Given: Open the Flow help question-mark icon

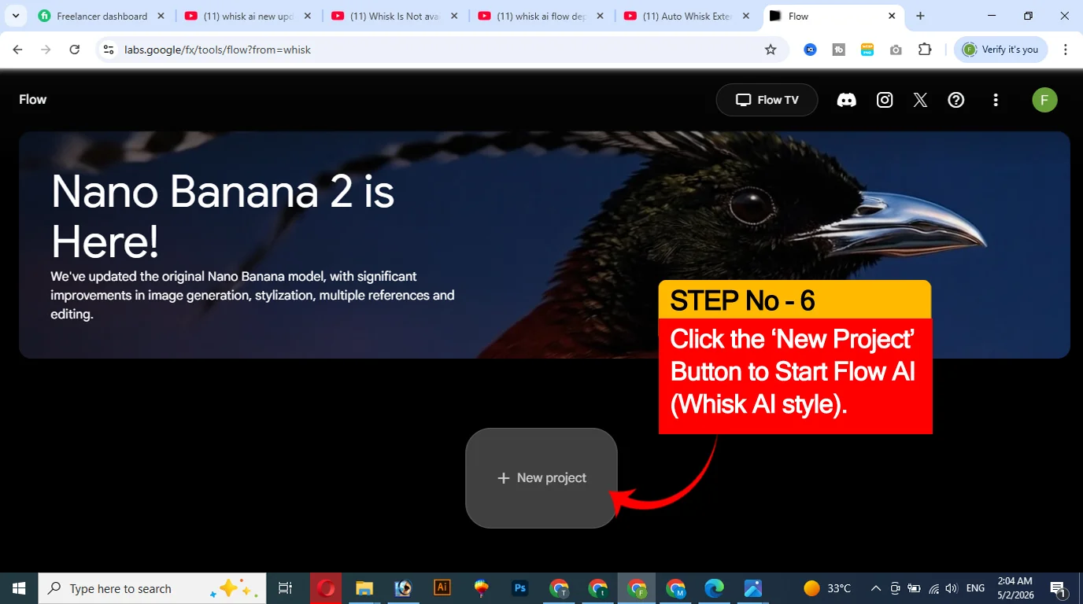Looking at the screenshot, I should point(956,100).
